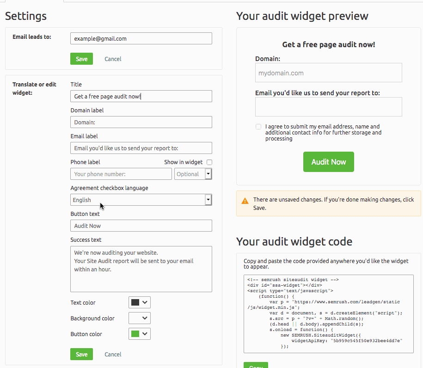The width and height of the screenshot is (423, 368).
Task: Open the Button color picker
Action: (x=140, y=334)
